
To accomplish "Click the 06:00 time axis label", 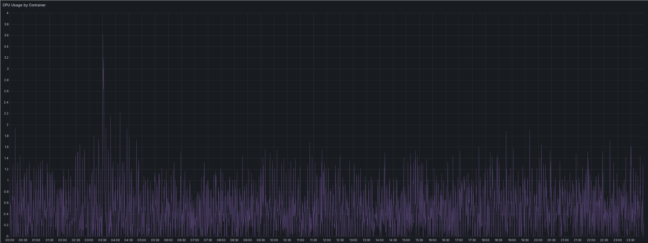I will pyautogui.click(x=168, y=240).
